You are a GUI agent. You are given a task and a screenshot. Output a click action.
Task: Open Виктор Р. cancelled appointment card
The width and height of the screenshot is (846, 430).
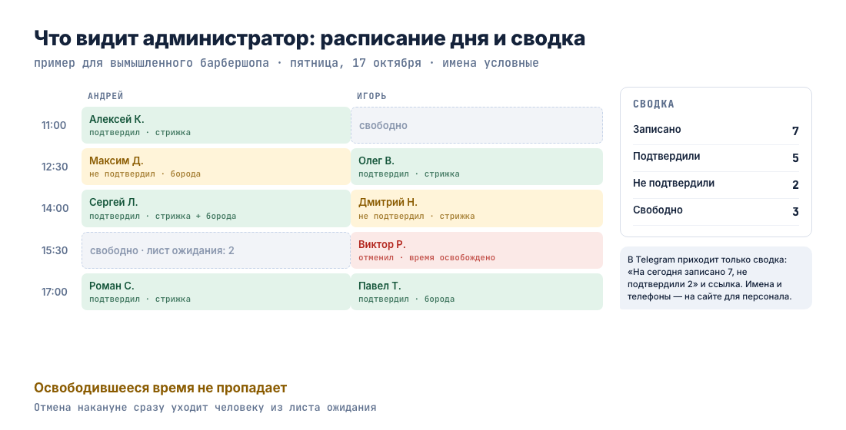coord(477,250)
